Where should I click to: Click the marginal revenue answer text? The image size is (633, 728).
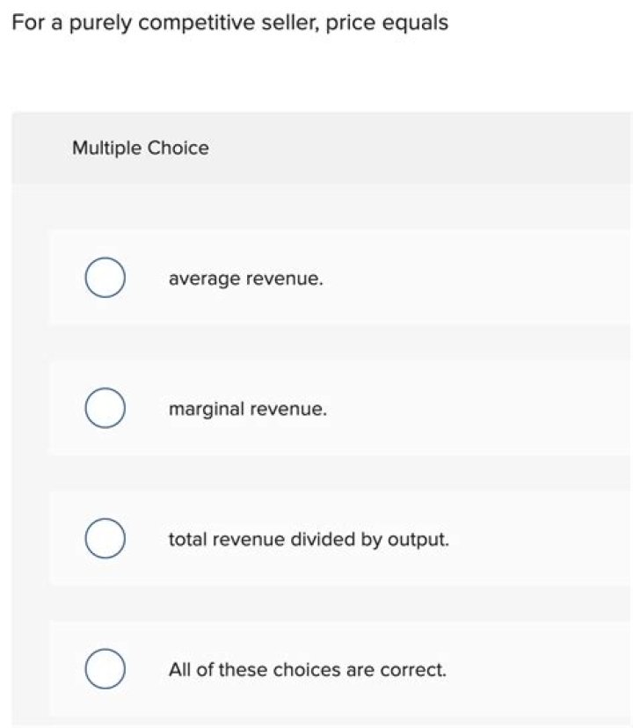click(x=248, y=408)
